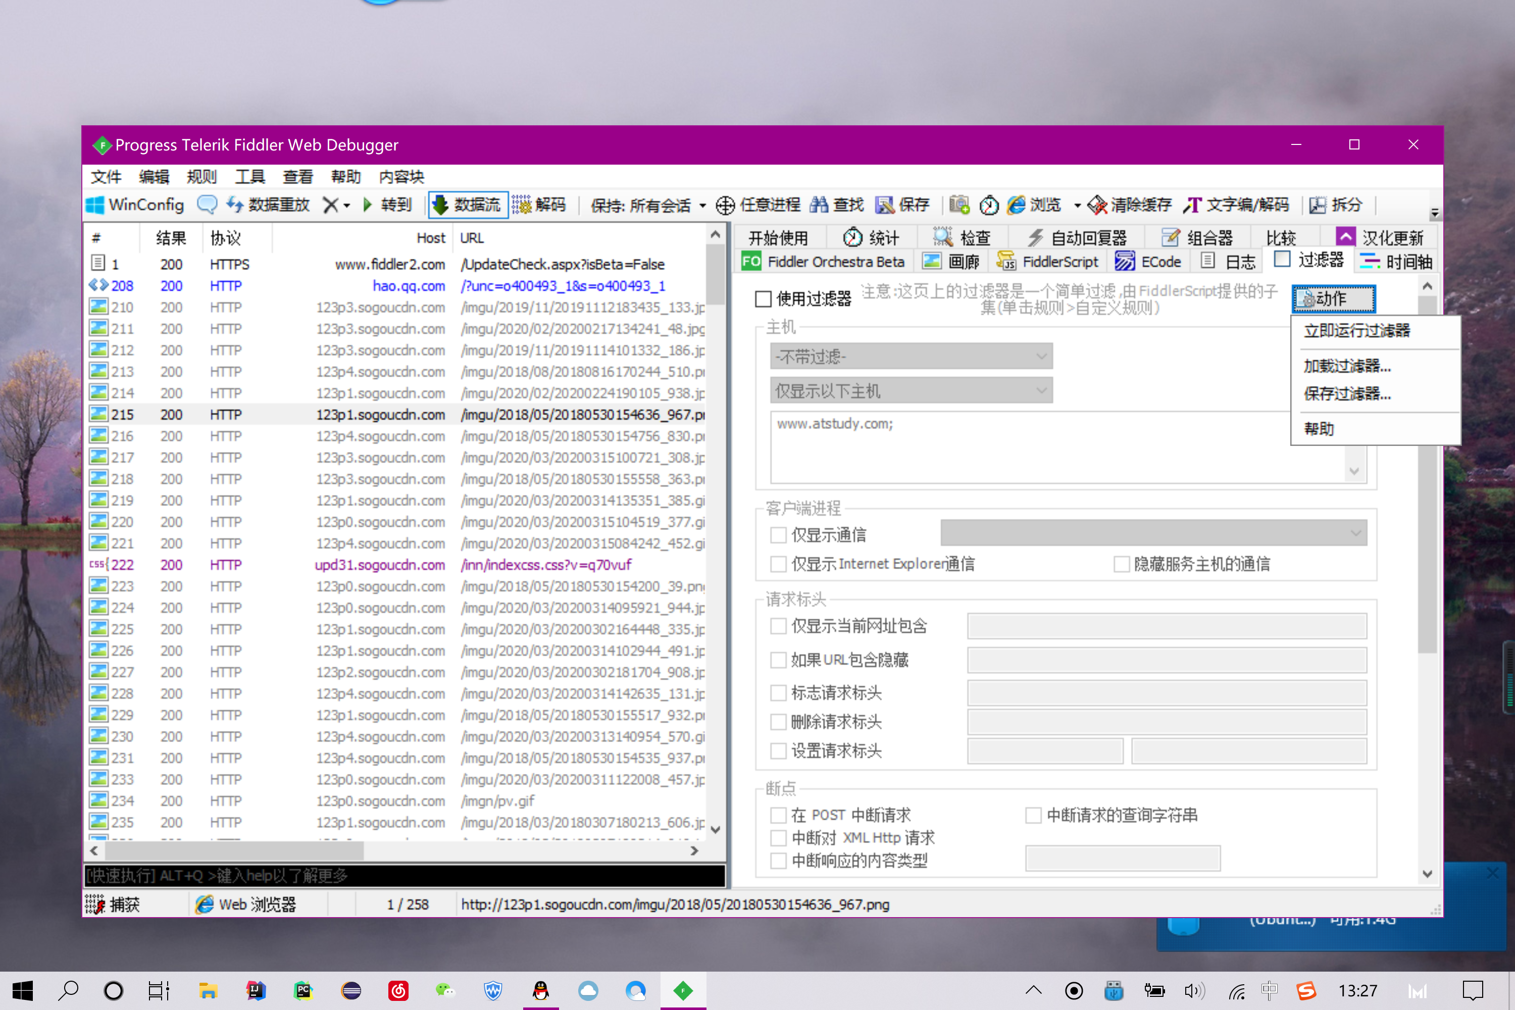The image size is (1515, 1010).
Task: Click the 清除缓存 clear cache icon
Action: click(x=1097, y=205)
